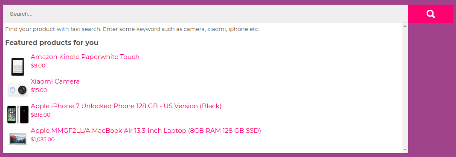Click the Featured products for you heading
This screenshot has height=157, width=456.
[52, 43]
